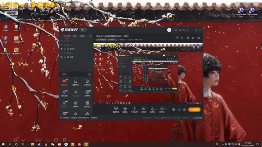
Task: Click the 修改 button next to the room title
Action: coord(126,36)
